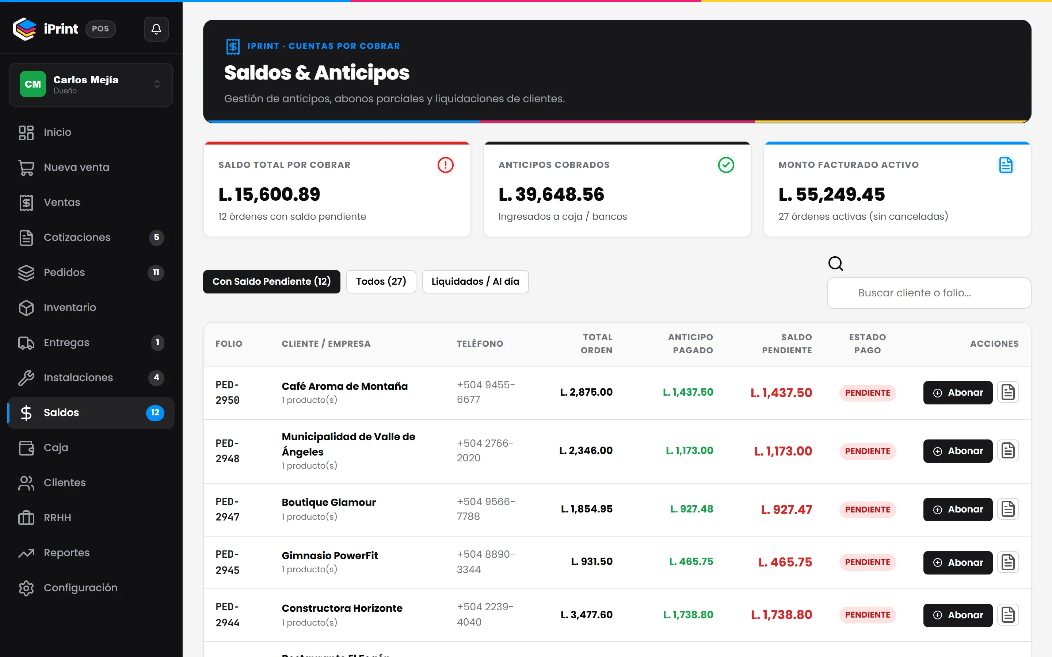Click the Saldo Total alert icon
The image size is (1052, 657).
446,165
